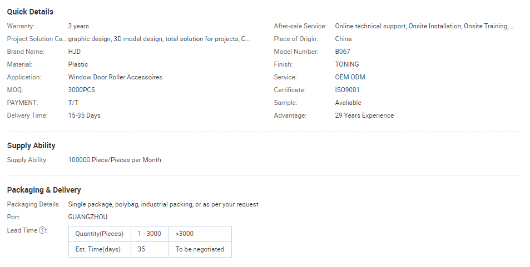
Task: Click the Supply Ability section heading
Action: [x=31, y=145]
